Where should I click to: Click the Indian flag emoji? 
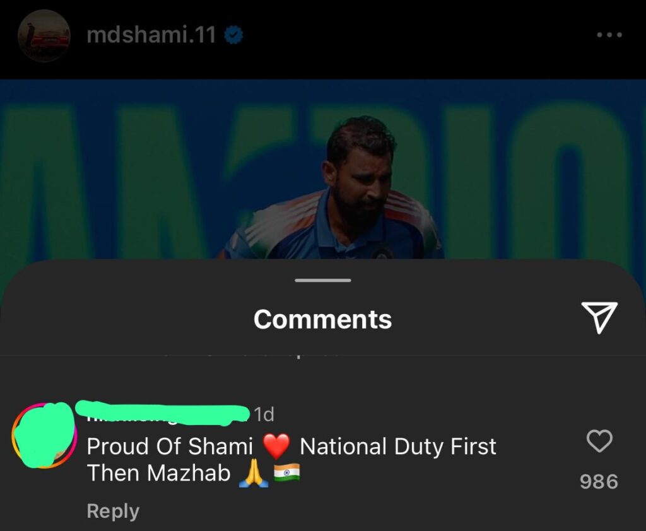287,472
